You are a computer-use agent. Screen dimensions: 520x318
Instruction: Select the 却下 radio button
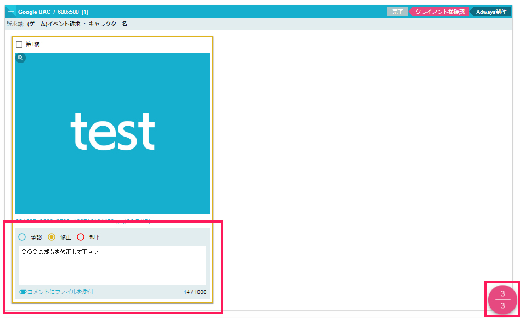(x=81, y=237)
